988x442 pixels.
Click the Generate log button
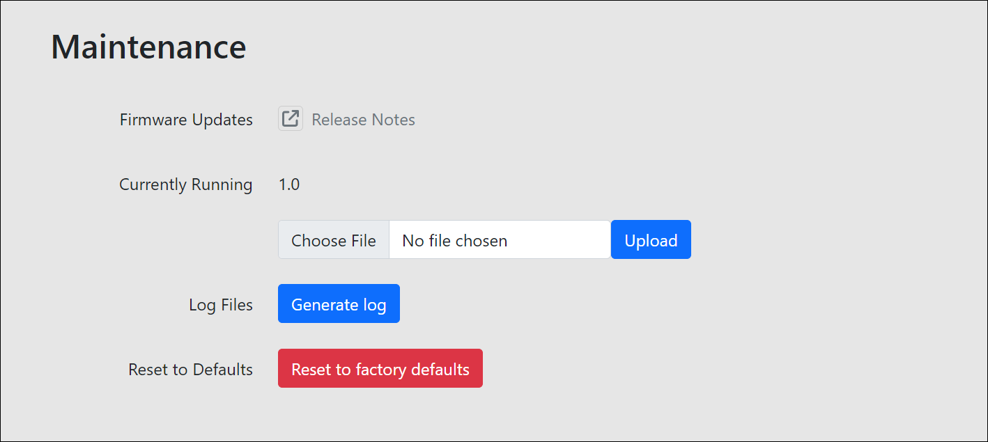(339, 304)
